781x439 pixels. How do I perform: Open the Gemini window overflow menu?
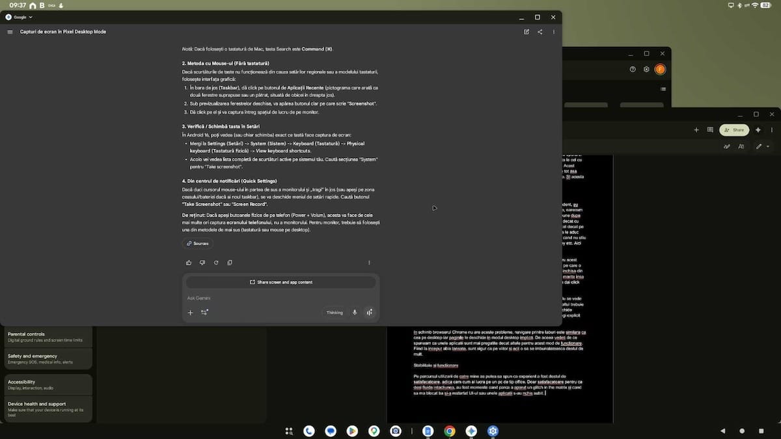tap(554, 31)
